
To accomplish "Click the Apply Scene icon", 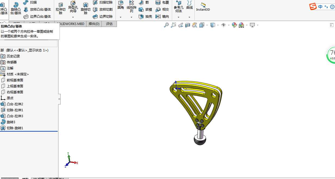I will [241, 25].
